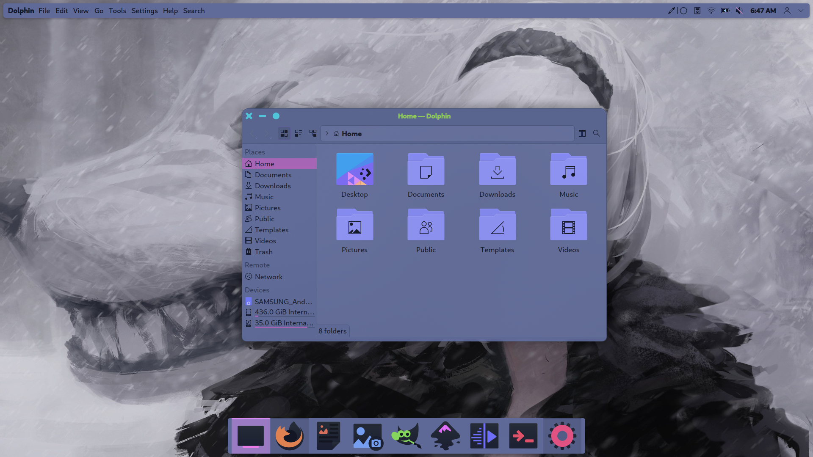Open the Go menu
813x457 pixels.
pyautogui.click(x=99, y=11)
